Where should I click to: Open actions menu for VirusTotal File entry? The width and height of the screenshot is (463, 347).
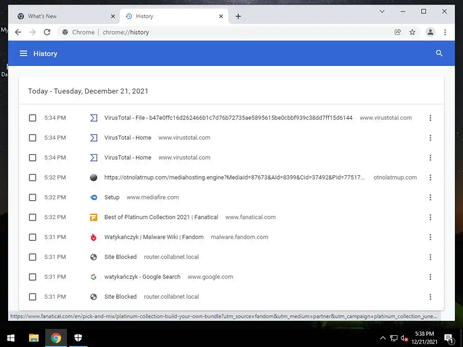click(430, 118)
